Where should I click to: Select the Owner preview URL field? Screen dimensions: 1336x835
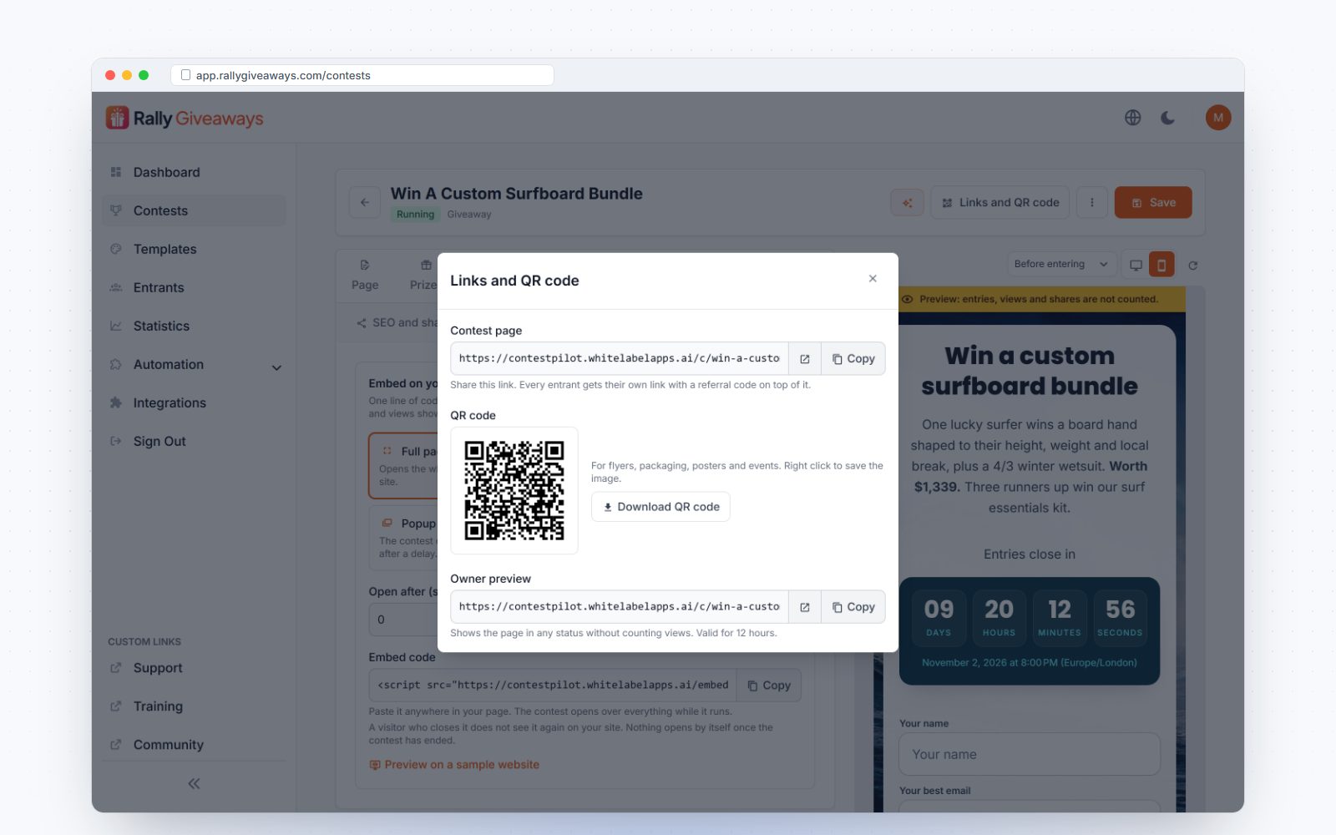click(620, 607)
